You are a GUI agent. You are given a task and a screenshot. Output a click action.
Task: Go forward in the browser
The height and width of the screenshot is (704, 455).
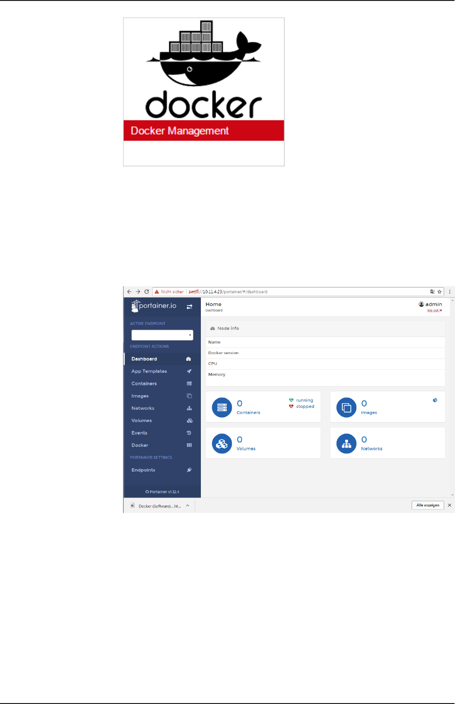138,292
